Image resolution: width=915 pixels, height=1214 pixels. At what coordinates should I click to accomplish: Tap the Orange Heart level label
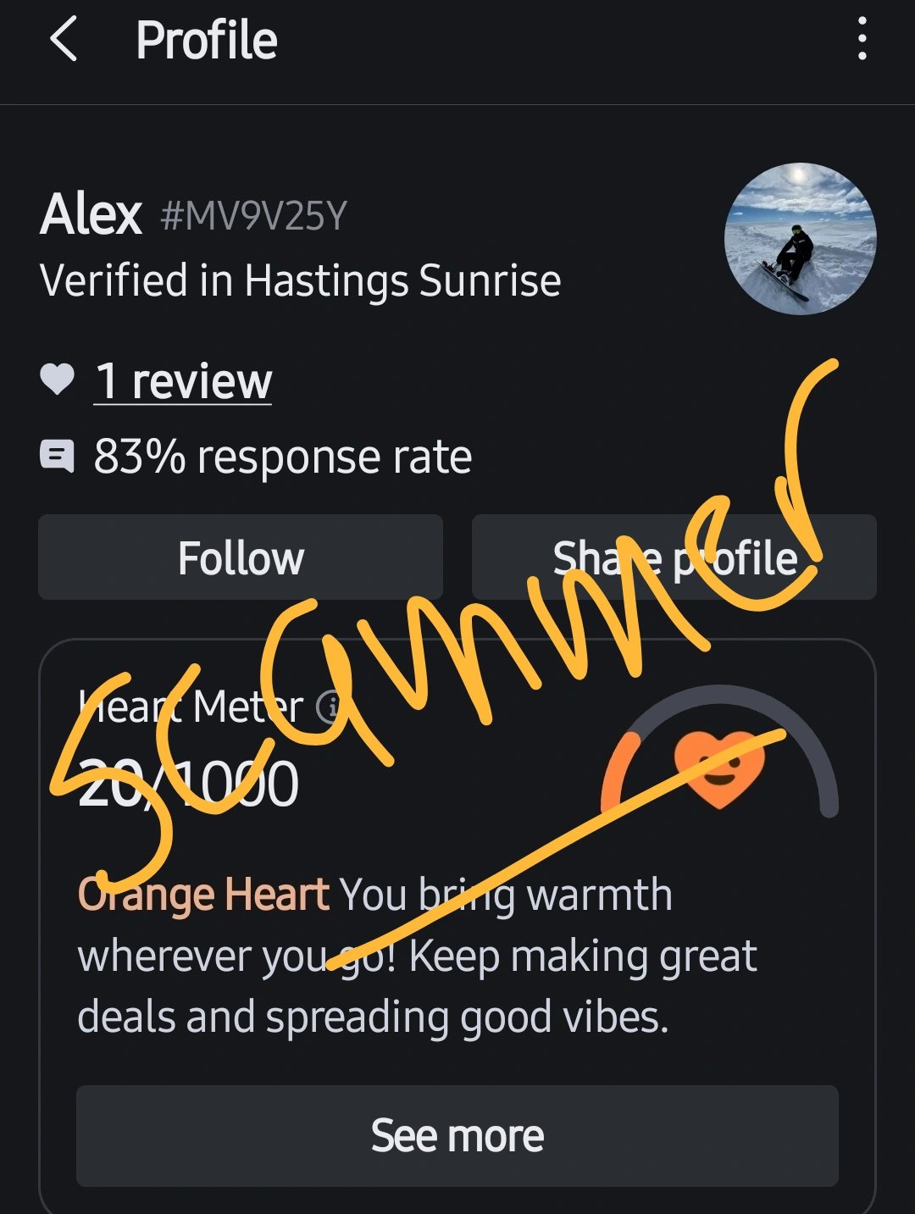(x=203, y=895)
